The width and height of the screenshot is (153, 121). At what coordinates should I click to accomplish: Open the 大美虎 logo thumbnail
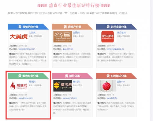coord(19,36)
